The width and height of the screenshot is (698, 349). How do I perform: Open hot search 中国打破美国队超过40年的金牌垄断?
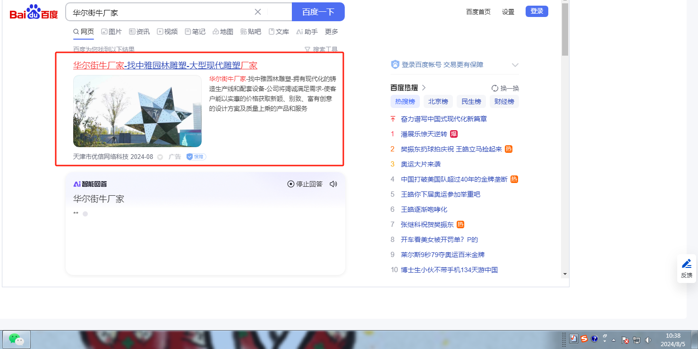pos(454,179)
